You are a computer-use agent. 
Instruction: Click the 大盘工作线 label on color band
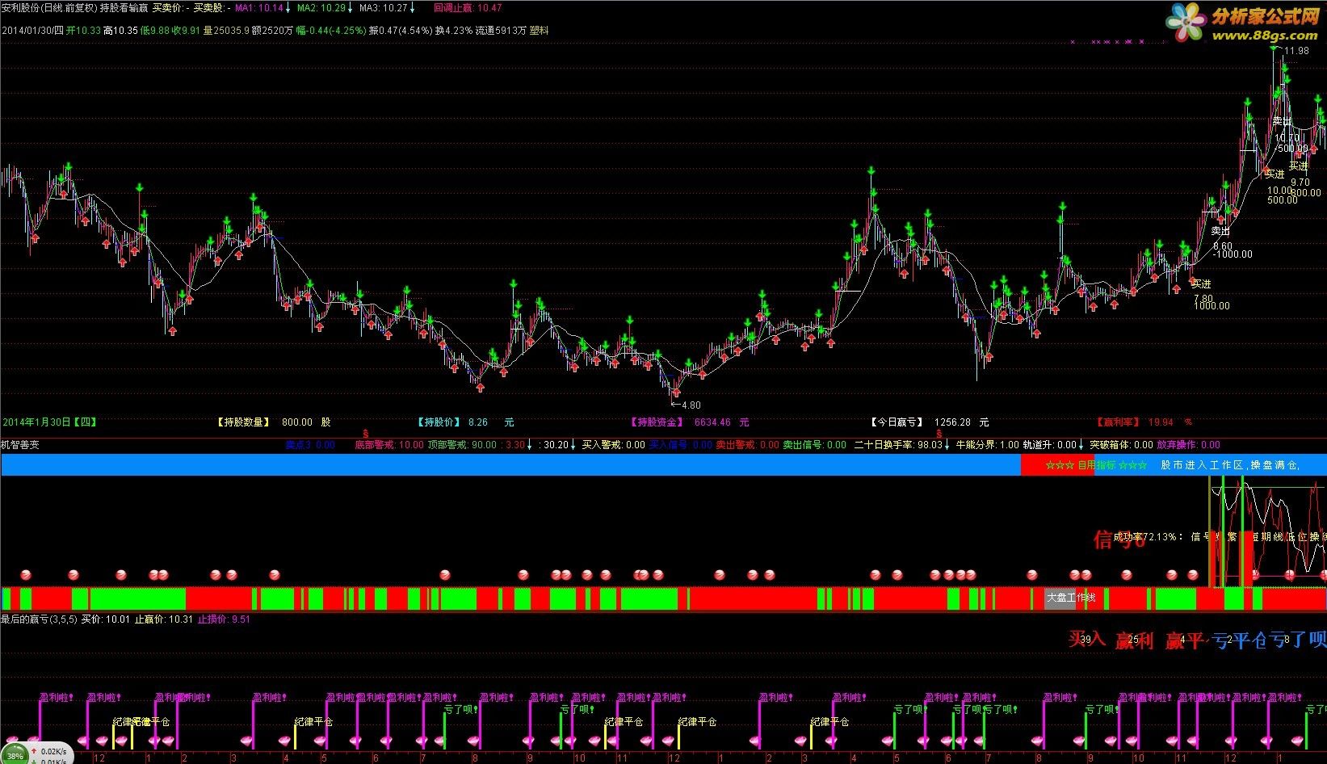click(x=1071, y=598)
